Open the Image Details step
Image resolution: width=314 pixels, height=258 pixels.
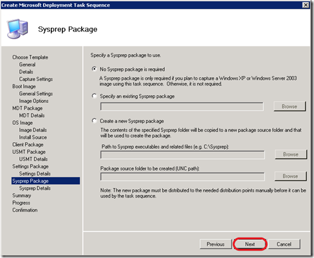[33, 130]
